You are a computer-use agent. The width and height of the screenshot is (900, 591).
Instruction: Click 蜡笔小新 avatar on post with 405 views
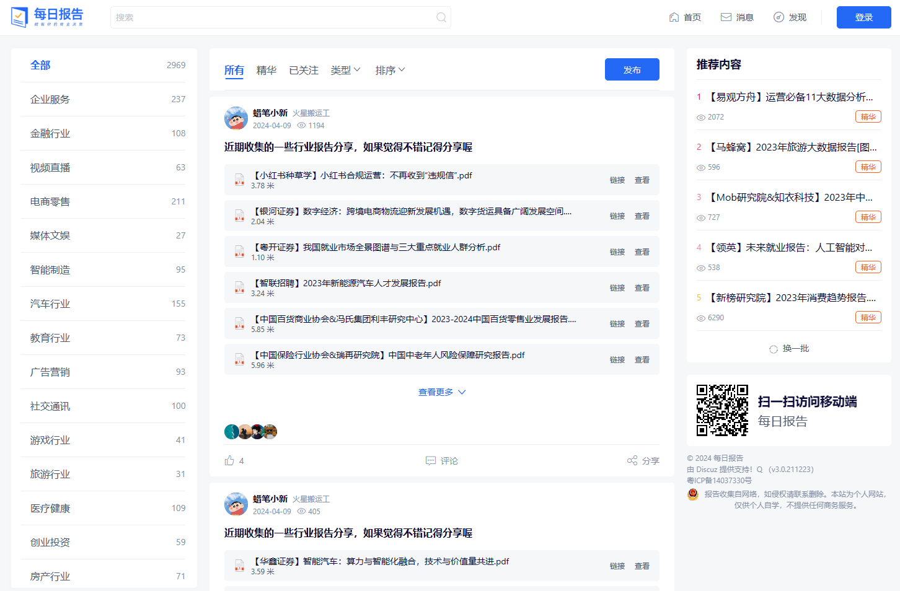[236, 504]
